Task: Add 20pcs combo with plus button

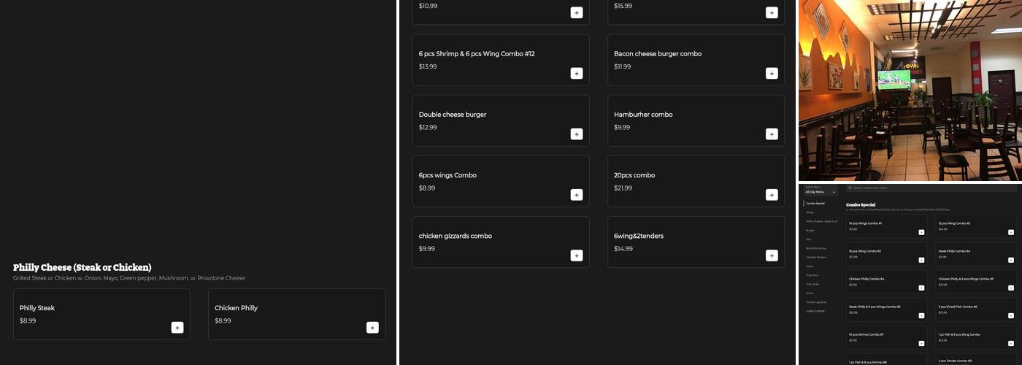Action: point(772,195)
